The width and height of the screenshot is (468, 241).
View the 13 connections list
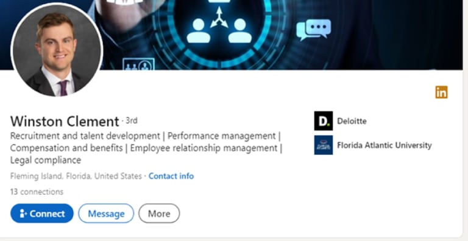37,192
